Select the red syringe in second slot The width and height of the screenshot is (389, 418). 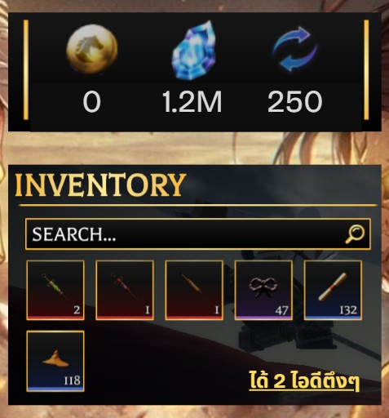[x=125, y=290]
